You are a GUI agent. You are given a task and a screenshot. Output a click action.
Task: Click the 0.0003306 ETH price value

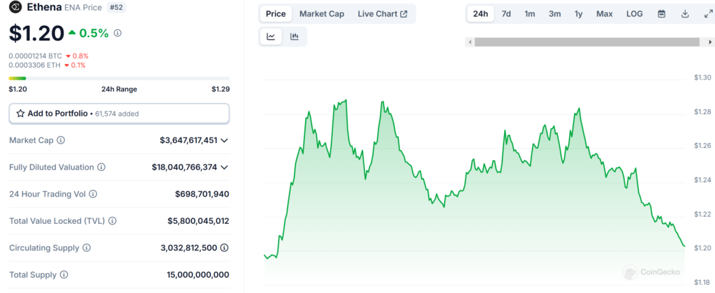(x=35, y=65)
